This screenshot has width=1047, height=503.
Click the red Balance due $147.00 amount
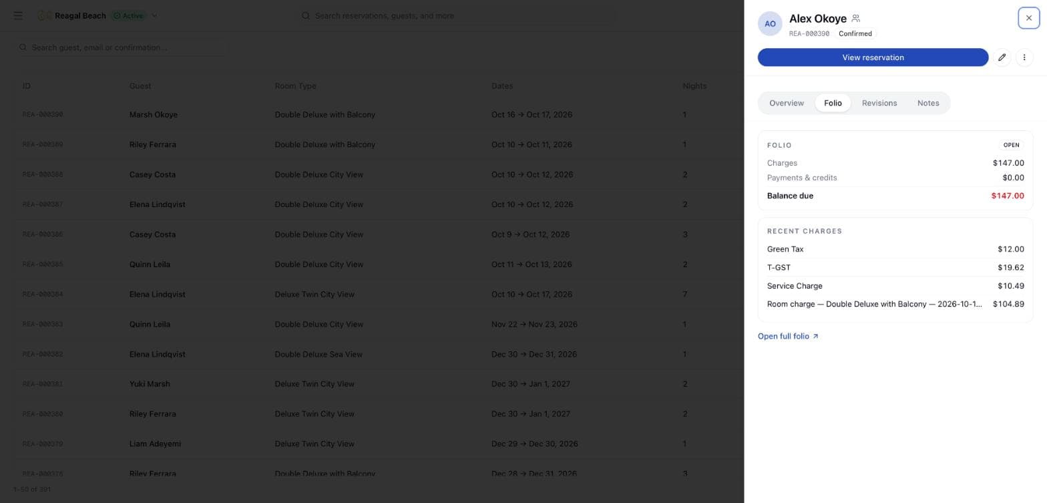tap(1008, 196)
